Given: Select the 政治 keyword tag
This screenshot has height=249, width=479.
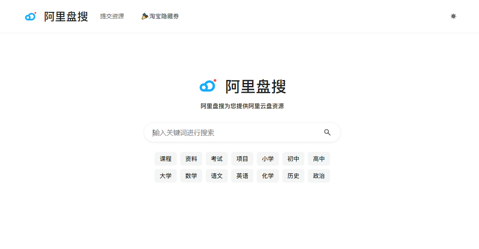Looking at the screenshot, I should tap(319, 176).
